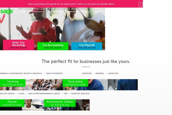
Task: Open the Pricing menu item
Action: point(87,11)
